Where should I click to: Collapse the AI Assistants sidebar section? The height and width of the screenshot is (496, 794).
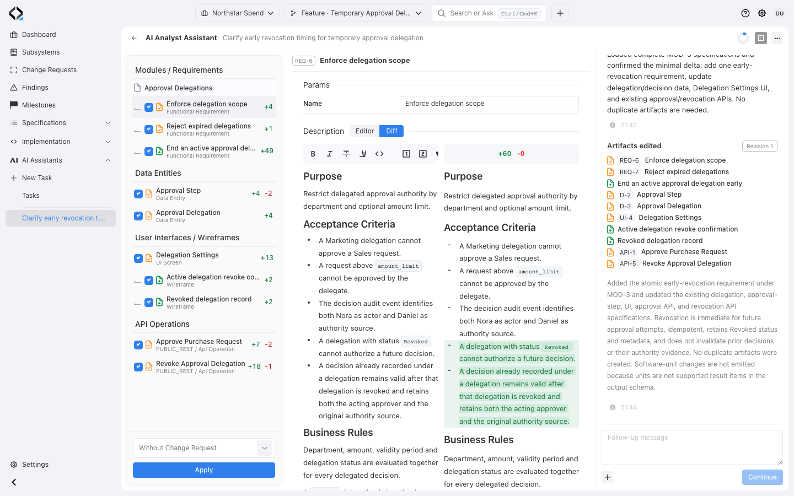point(61,160)
